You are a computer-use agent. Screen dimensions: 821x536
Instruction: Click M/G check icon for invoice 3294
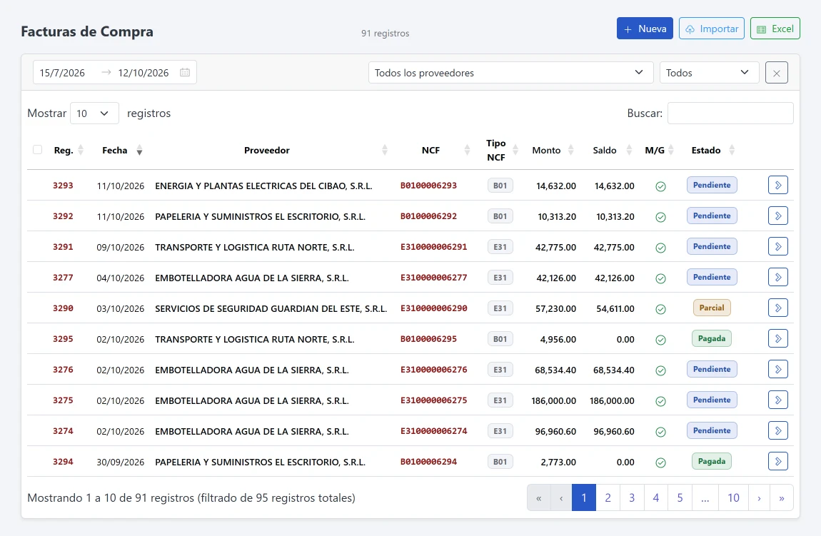661,462
